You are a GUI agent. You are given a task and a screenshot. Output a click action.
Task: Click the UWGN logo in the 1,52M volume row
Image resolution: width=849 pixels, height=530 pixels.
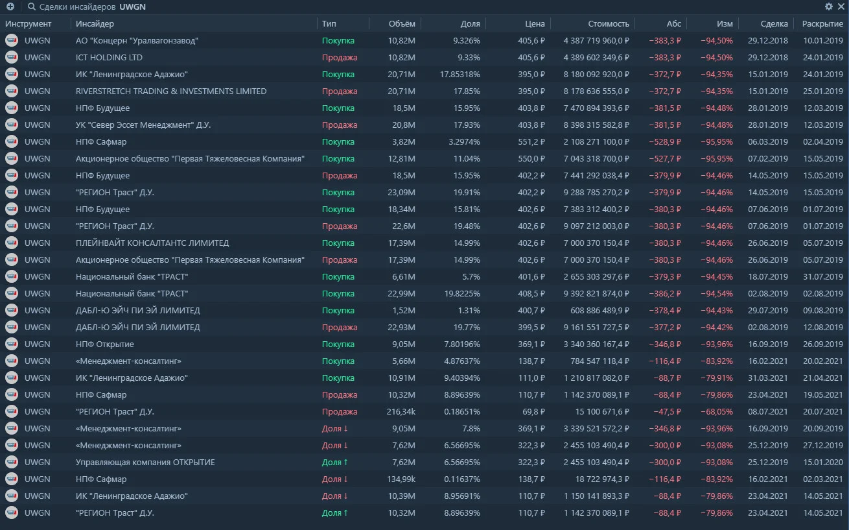click(12, 310)
